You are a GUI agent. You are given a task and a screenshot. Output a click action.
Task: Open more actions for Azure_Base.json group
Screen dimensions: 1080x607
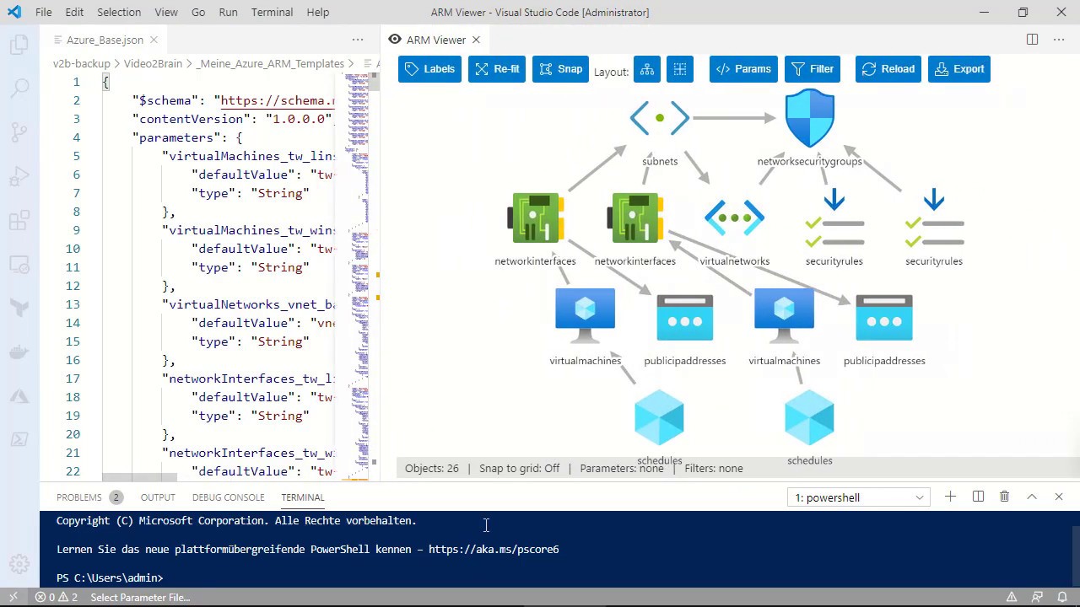click(358, 40)
